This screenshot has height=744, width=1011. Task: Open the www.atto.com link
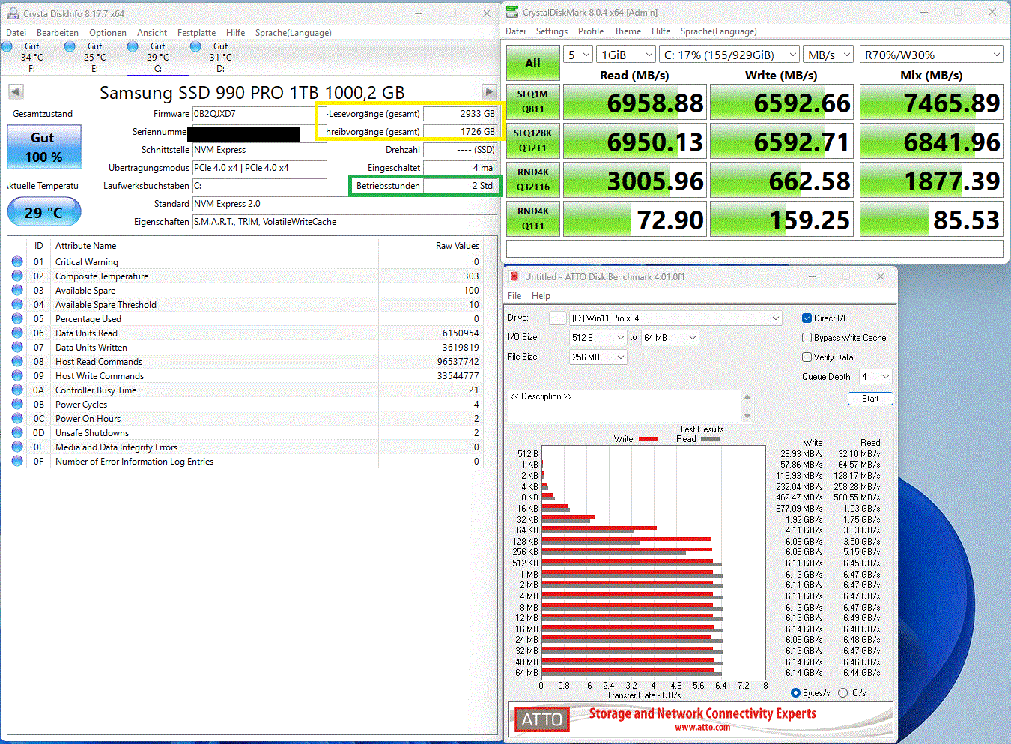pos(702,728)
